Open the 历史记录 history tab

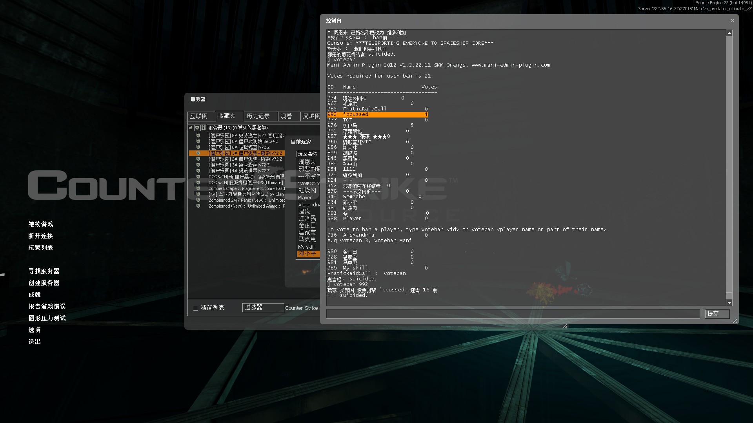[260, 116]
